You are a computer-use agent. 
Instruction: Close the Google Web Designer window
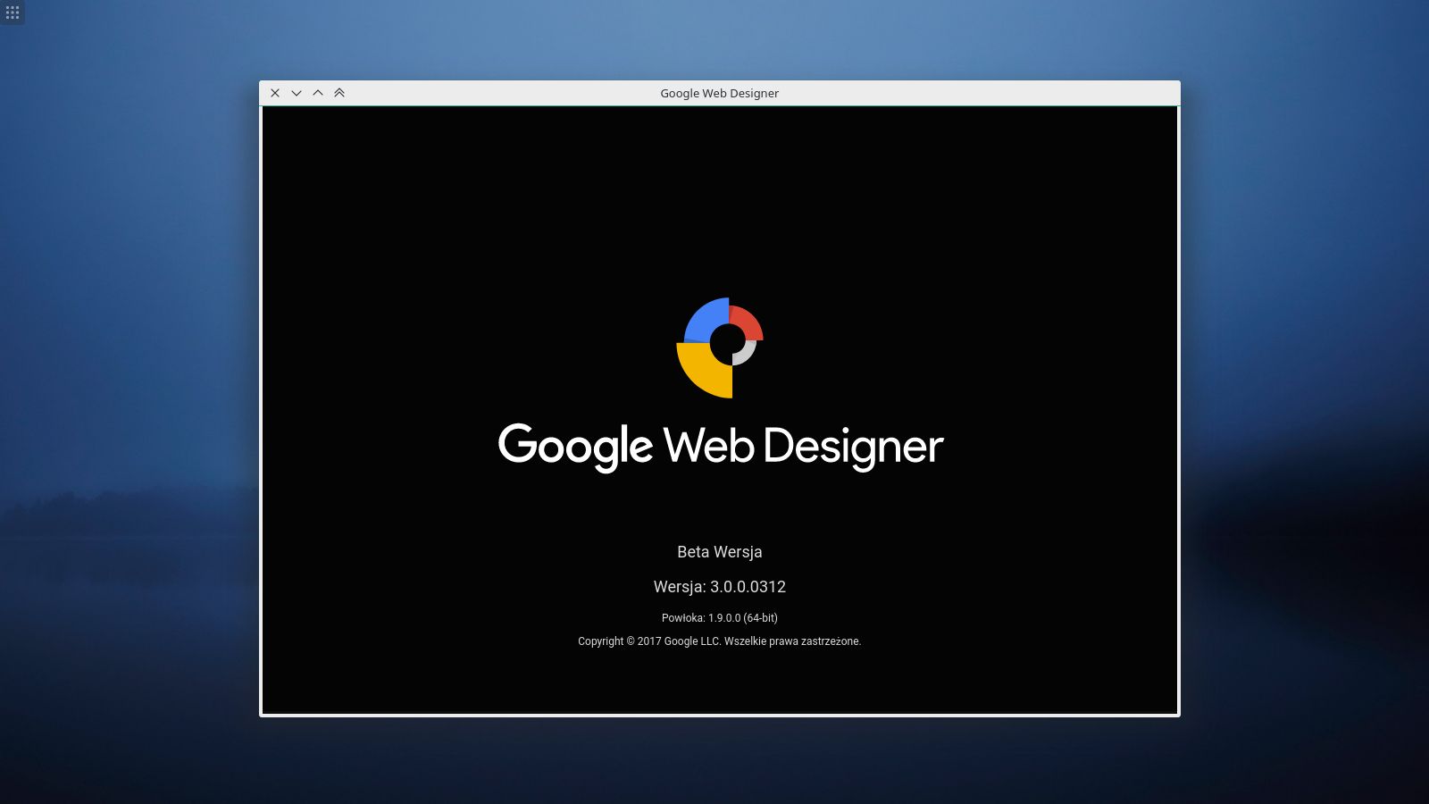coord(275,93)
